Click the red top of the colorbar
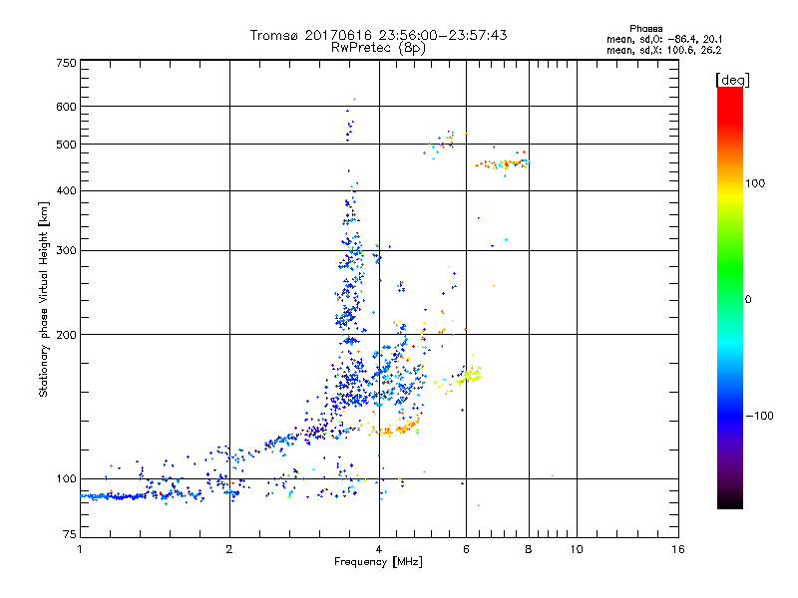 [x=729, y=95]
